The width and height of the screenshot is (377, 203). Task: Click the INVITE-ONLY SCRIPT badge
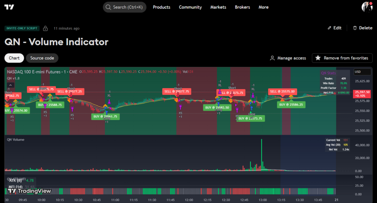click(22, 28)
